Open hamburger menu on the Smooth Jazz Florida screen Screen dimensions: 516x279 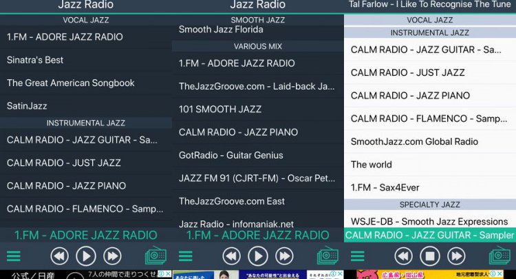click(186, 256)
